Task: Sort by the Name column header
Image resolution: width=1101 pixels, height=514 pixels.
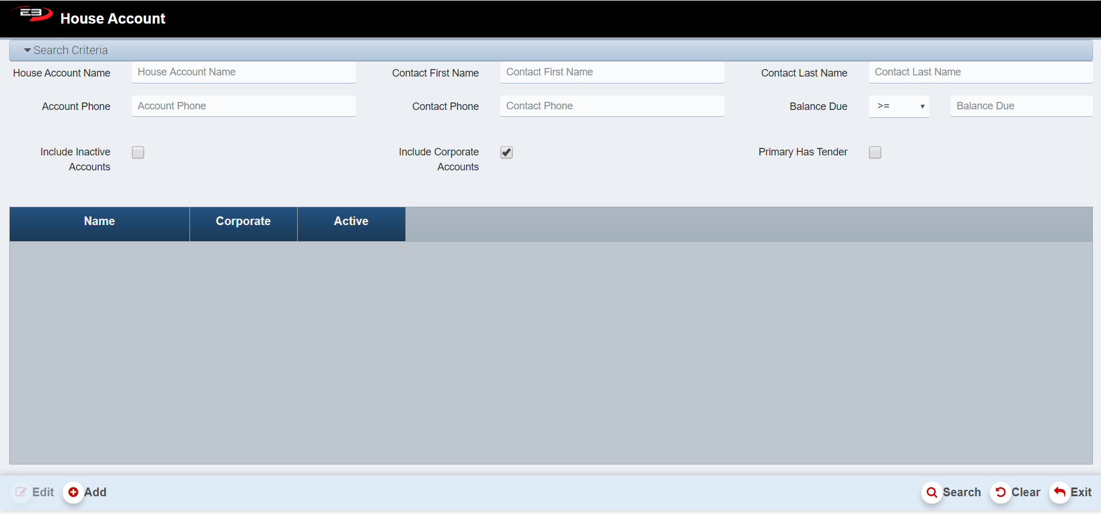Action: pos(100,222)
